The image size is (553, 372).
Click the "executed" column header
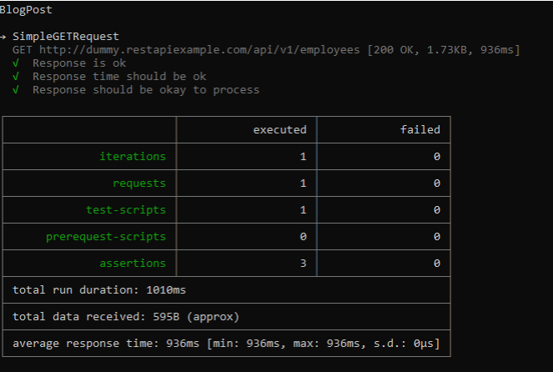(x=279, y=130)
